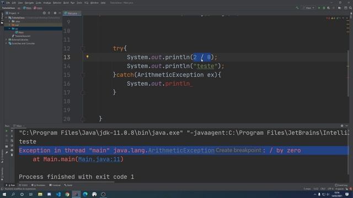
Task: Collapse the TutorialJava project root node
Action: point(7,18)
